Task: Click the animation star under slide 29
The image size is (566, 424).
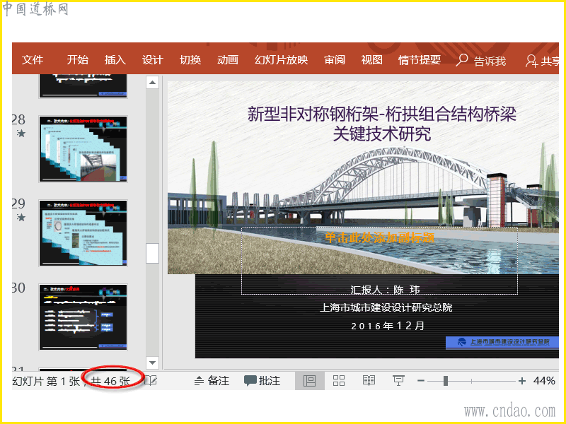Action: point(21,218)
